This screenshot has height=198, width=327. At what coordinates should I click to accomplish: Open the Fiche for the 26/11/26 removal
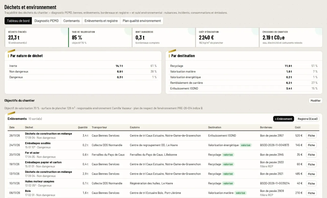click(311, 136)
